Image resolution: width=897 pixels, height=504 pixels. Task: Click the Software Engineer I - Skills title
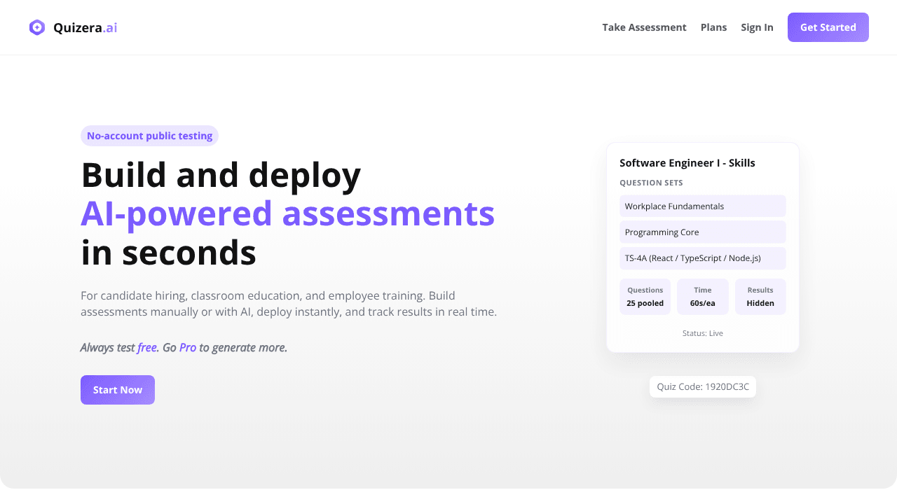tap(687, 163)
